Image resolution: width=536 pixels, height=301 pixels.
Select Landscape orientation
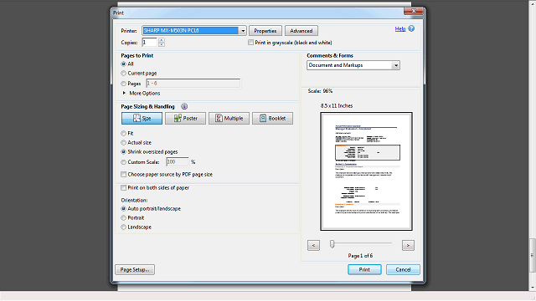click(124, 227)
